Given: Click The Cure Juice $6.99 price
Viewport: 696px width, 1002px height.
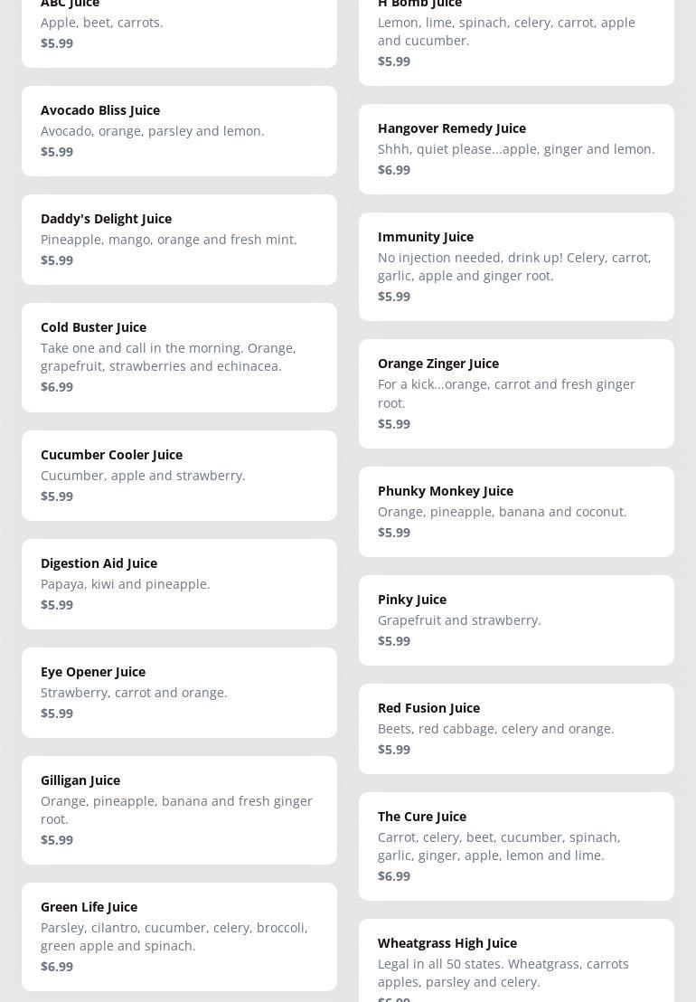Looking at the screenshot, I should point(394,876).
